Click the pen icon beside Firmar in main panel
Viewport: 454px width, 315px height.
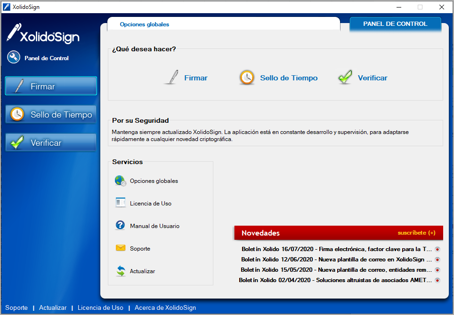coord(172,77)
